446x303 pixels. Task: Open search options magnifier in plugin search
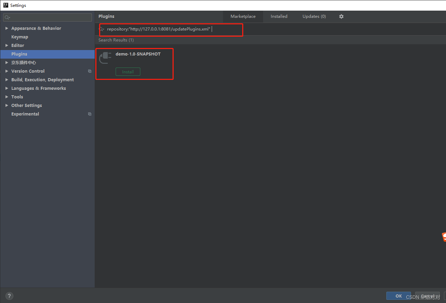pyautogui.click(x=102, y=29)
